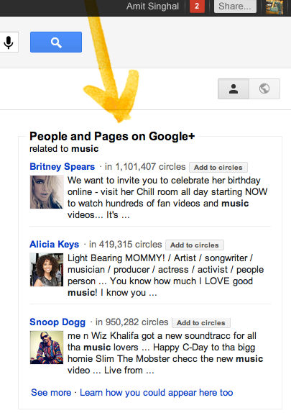Open Snoop Dogg profile link
Screen dimensions: 291x413
pyautogui.click(x=57, y=322)
